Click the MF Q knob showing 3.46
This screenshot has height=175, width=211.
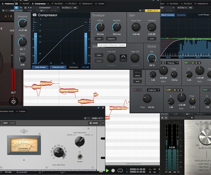[x=189, y=75]
